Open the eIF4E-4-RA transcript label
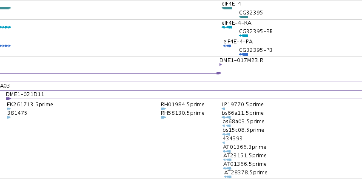Screen dimensions: 362x179 pyautogui.click(x=237, y=23)
